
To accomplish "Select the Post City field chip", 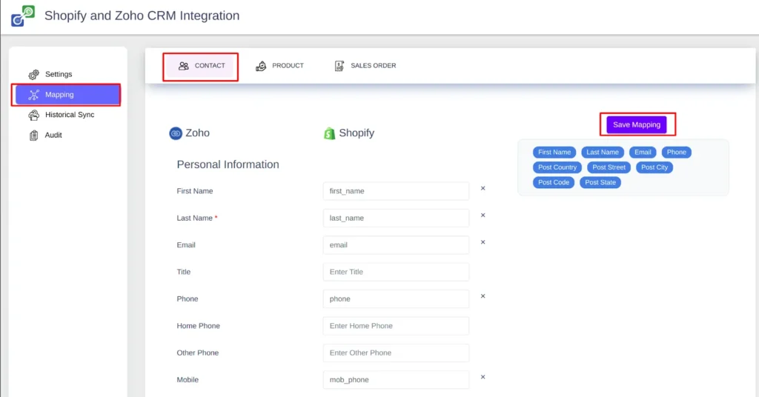I will coord(654,167).
